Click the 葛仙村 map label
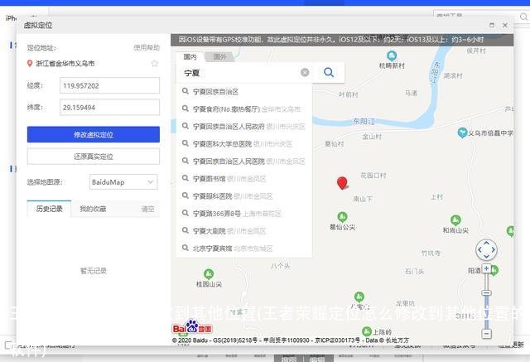Viewport: 530px width, 362px height. (335, 143)
